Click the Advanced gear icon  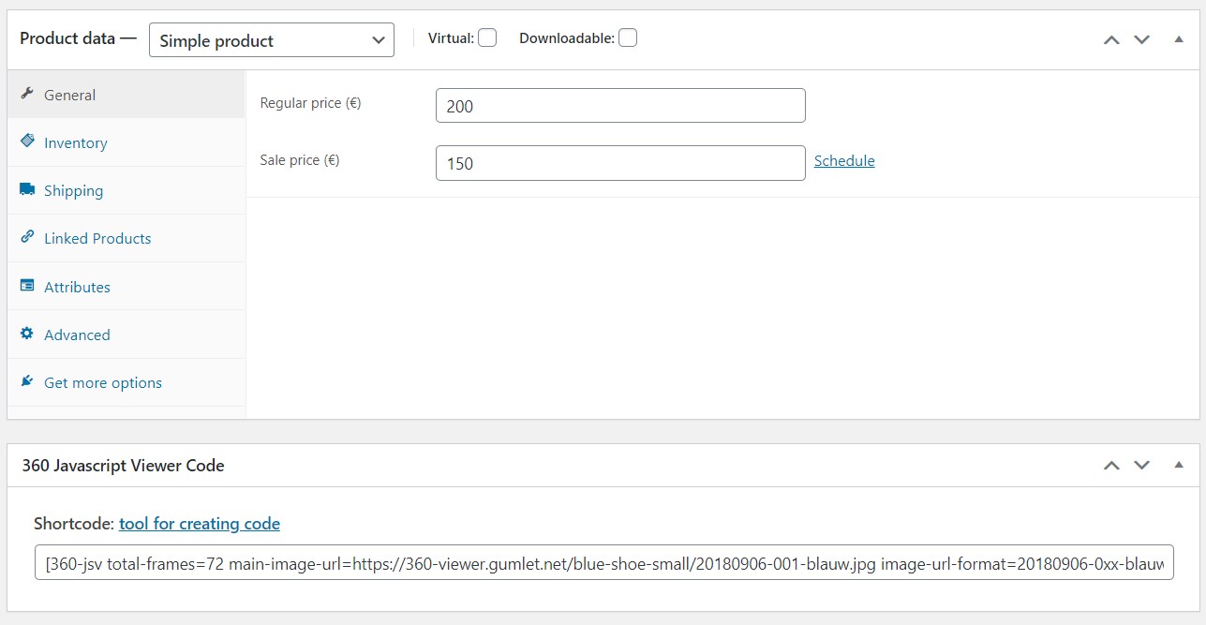click(x=27, y=334)
